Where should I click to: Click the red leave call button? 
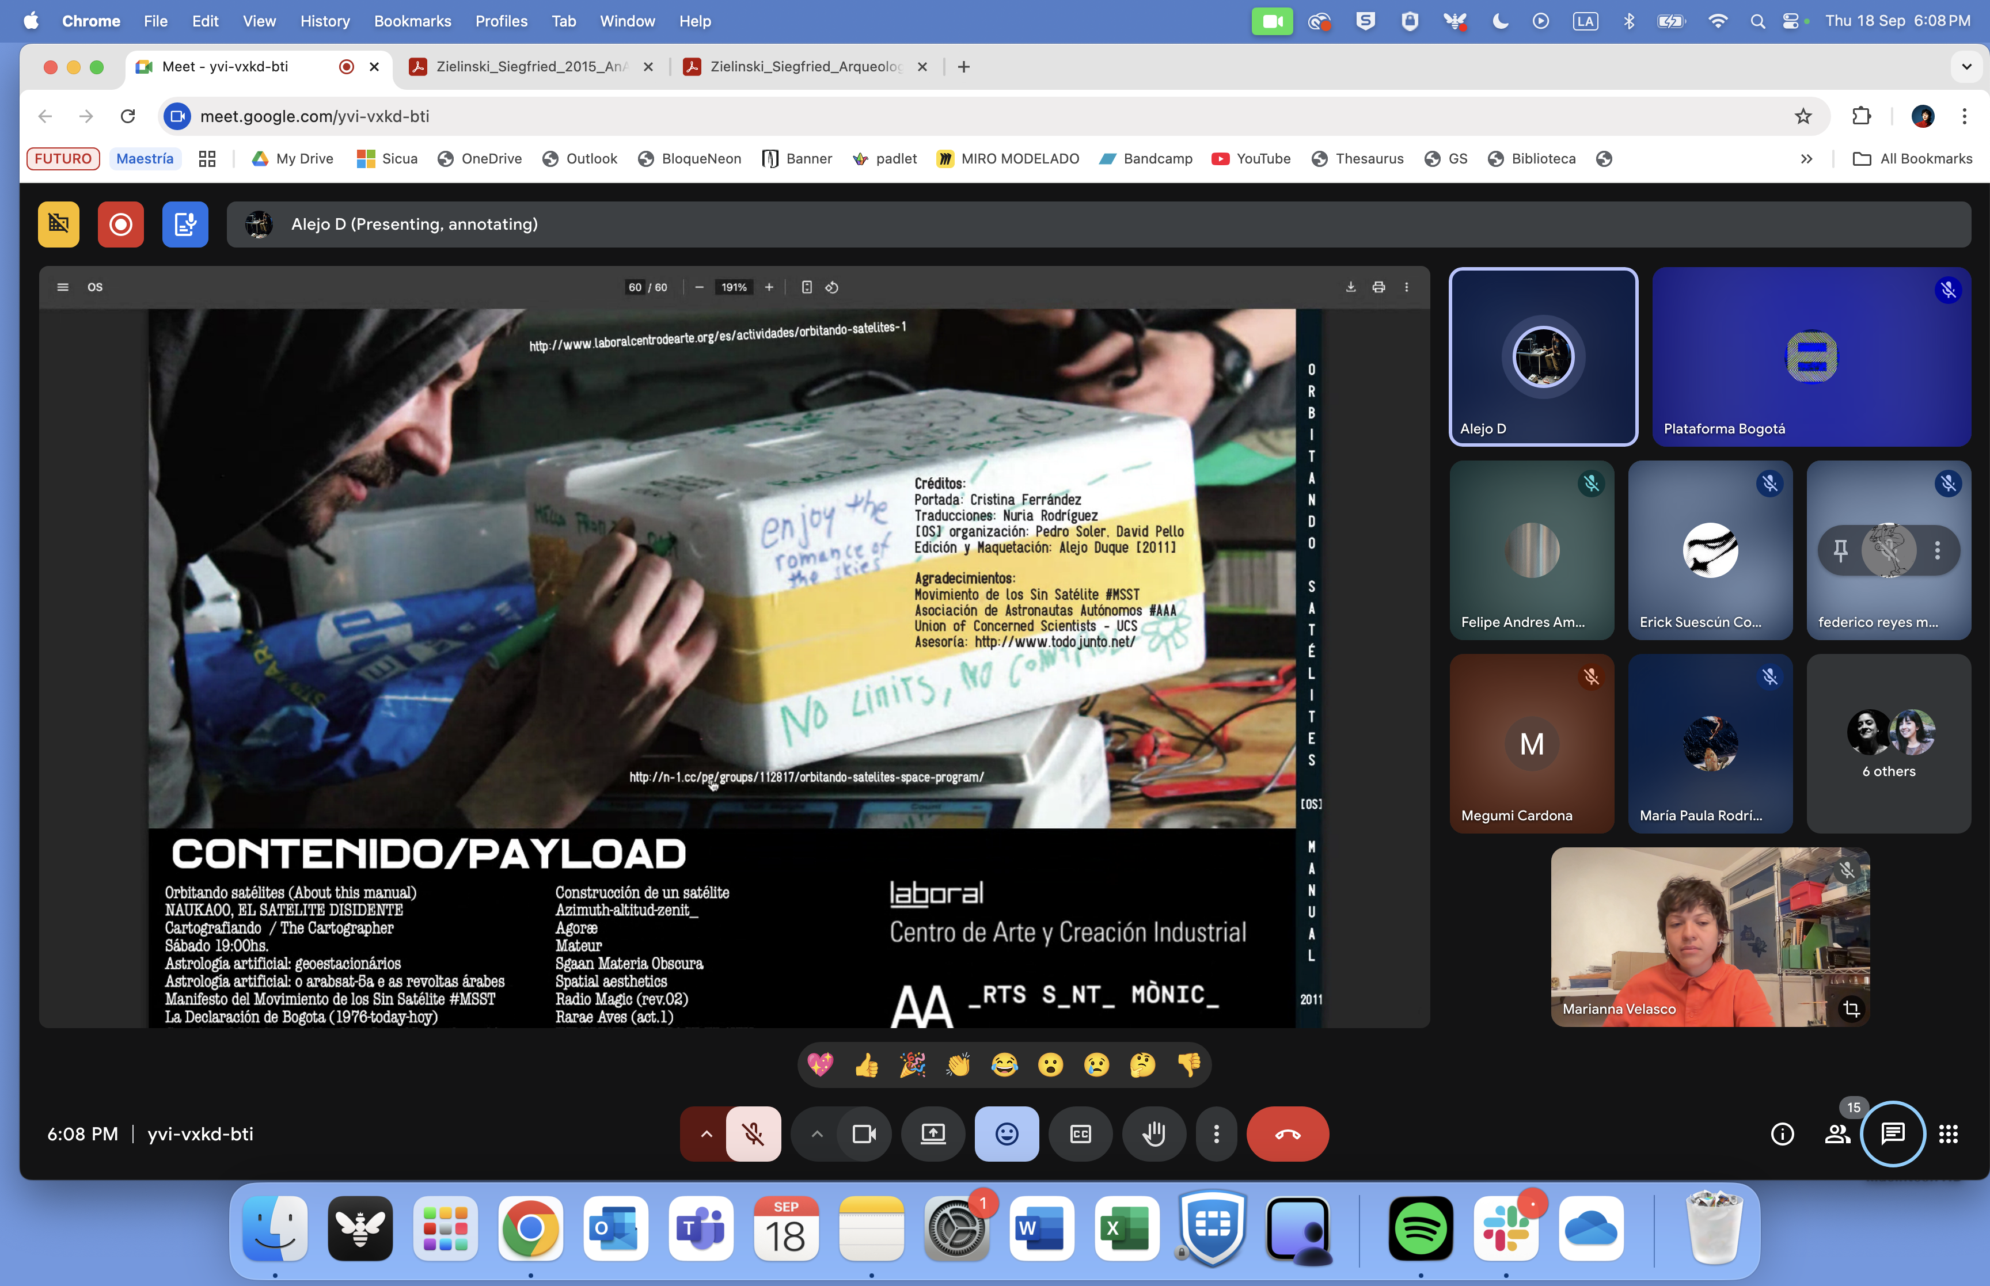(x=1287, y=1133)
